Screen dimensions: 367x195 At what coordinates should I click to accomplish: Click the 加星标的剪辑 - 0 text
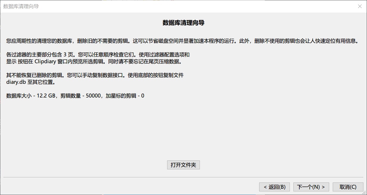125,96
